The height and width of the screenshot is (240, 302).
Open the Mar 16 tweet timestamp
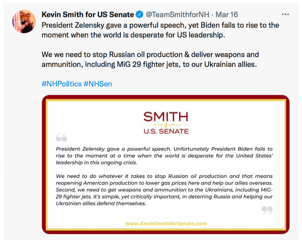tap(227, 15)
